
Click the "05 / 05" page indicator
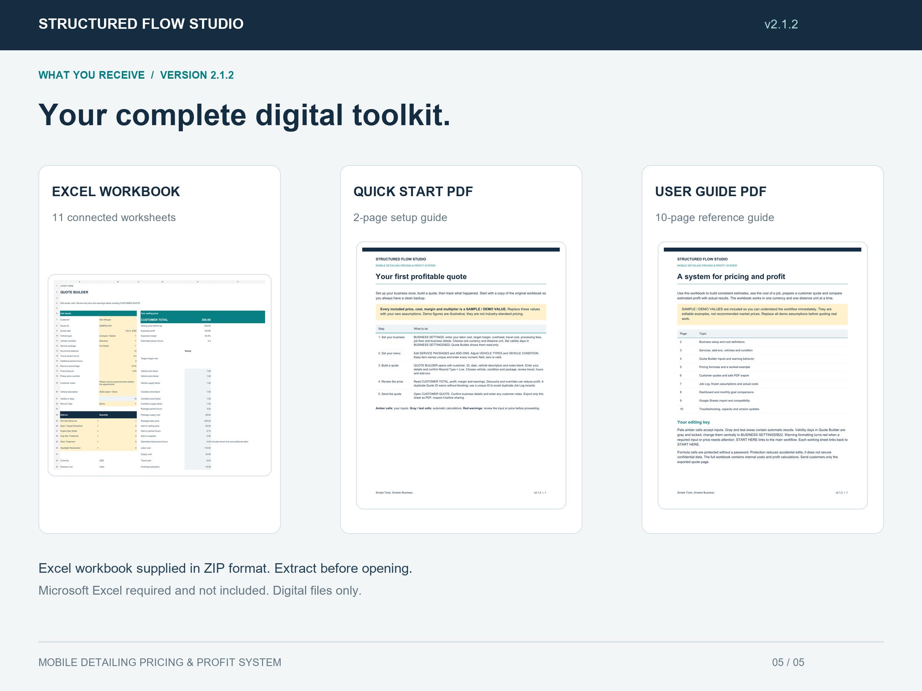[788, 662]
